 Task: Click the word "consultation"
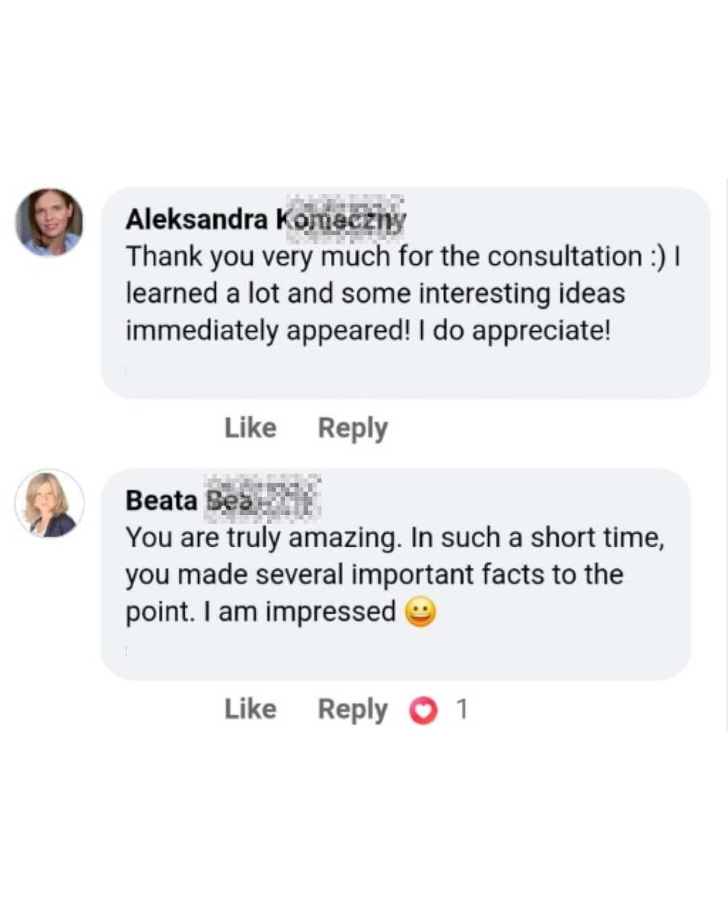pos(564,257)
